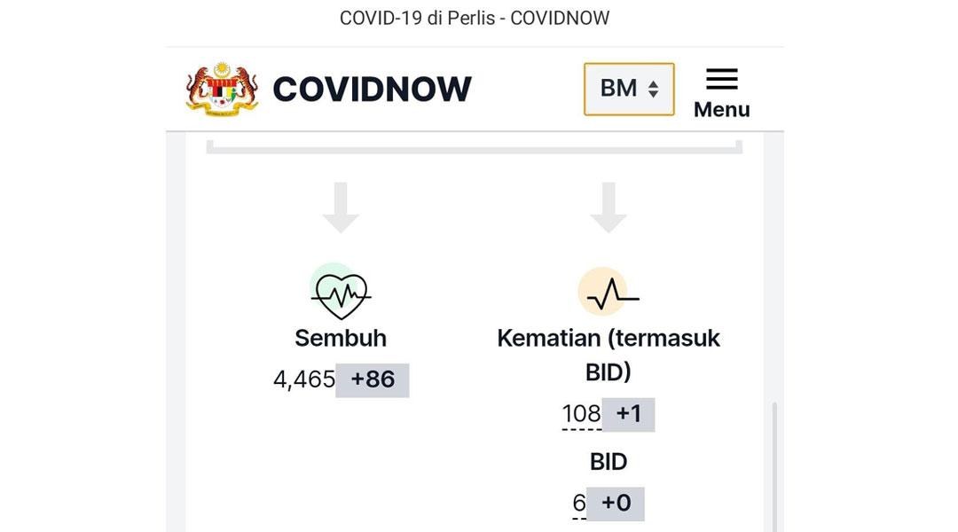The width and height of the screenshot is (958, 532).
Task: Click the page scrollbar on the right
Action: click(x=774, y=467)
